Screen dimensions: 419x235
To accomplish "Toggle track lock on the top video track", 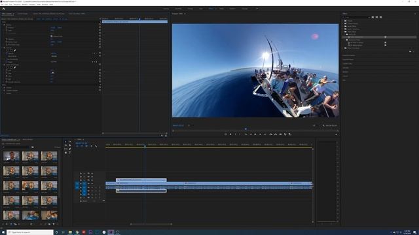I will [x=84, y=173].
